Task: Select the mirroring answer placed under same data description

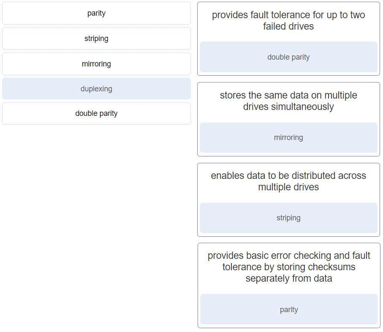Action: [288, 137]
